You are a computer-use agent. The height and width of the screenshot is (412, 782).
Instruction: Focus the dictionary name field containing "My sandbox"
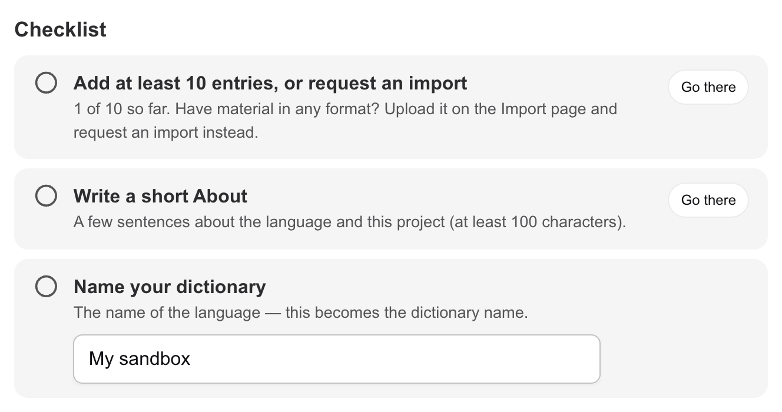[337, 359]
